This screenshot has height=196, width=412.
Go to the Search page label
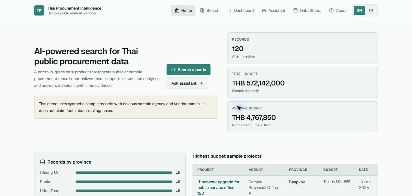[213, 10]
